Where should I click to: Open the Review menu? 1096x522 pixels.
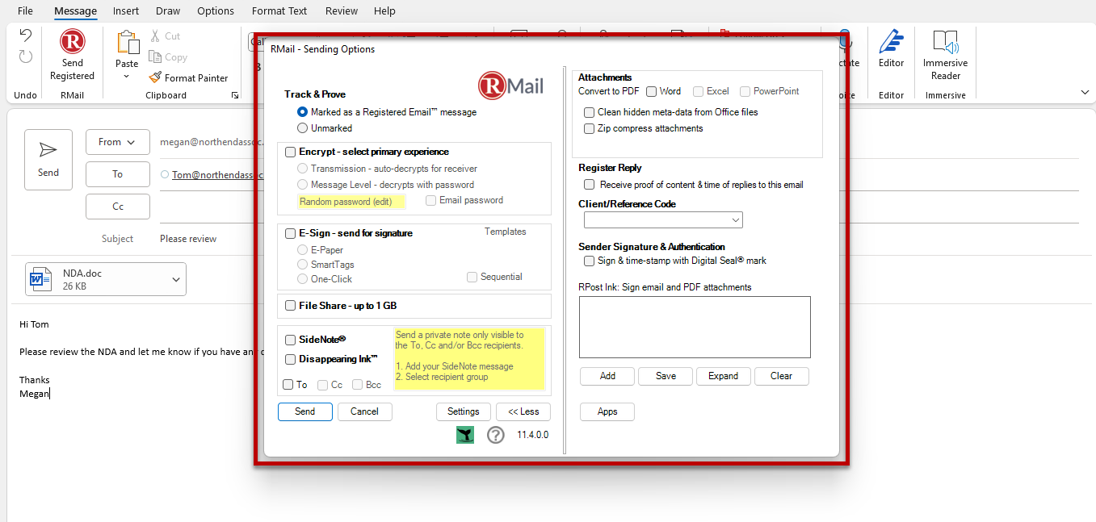click(341, 10)
